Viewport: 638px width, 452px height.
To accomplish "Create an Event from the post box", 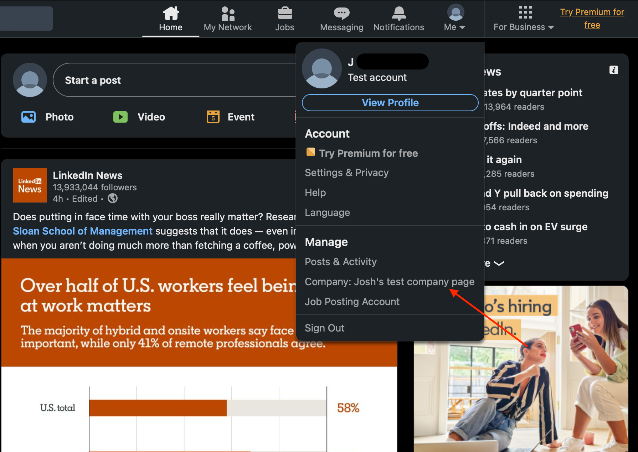I will (x=231, y=117).
